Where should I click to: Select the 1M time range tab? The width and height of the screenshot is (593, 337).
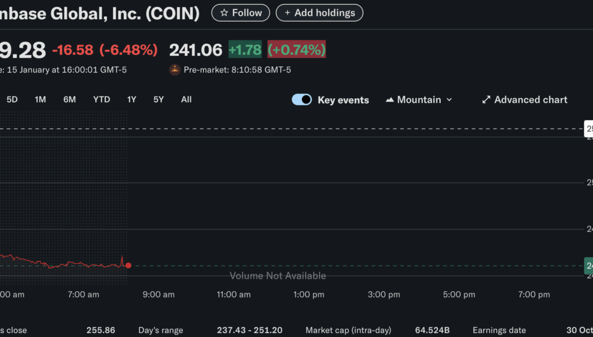[x=40, y=99]
